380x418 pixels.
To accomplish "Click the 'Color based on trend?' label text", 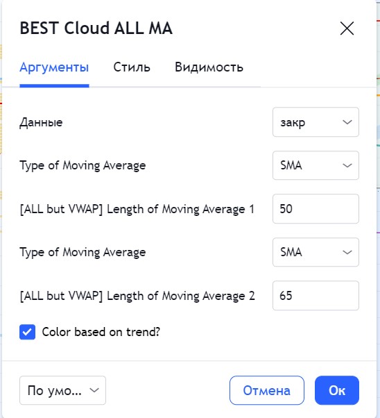I will (x=101, y=332).
